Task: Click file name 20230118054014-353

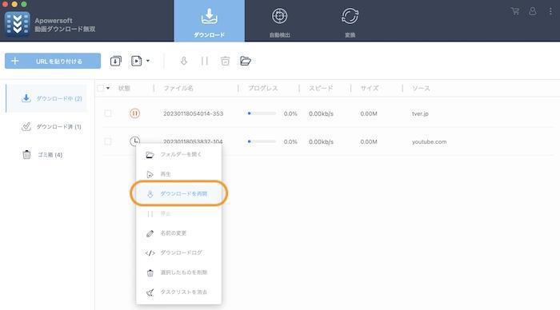Action: pyautogui.click(x=194, y=113)
